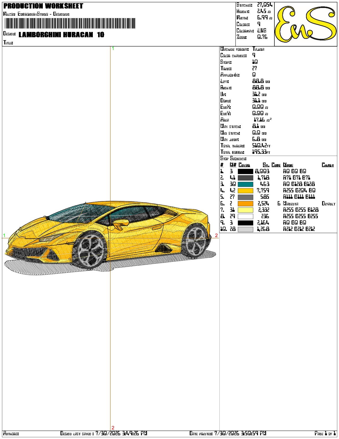Click the Name column header
339x439 pixels.
tap(288, 165)
